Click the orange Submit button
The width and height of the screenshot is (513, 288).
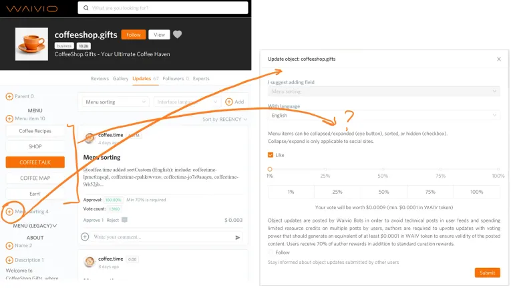[487, 273]
